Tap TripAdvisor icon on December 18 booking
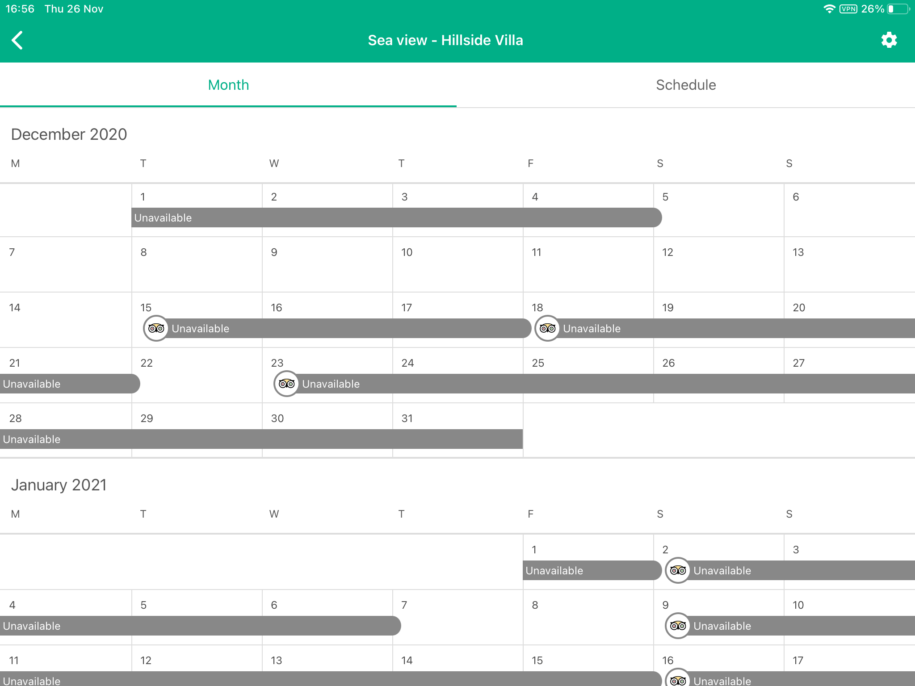The height and width of the screenshot is (686, 915). pyautogui.click(x=547, y=328)
